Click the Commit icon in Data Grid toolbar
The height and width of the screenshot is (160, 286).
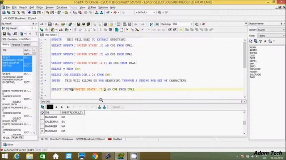tap(99, 107)
